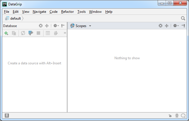Toggle tool window buttons in status bar
The image size is (189, 121).
(x=7, y=116)
